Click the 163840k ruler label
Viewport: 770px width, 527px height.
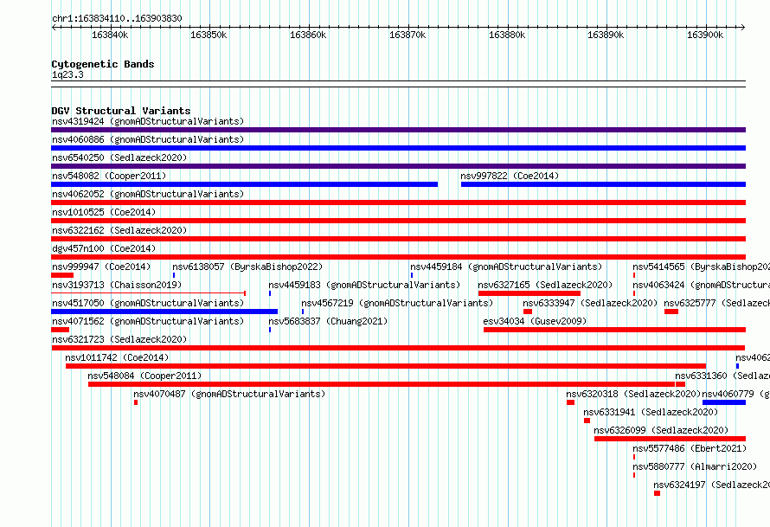pyautogui.click(x=110, y=35)
